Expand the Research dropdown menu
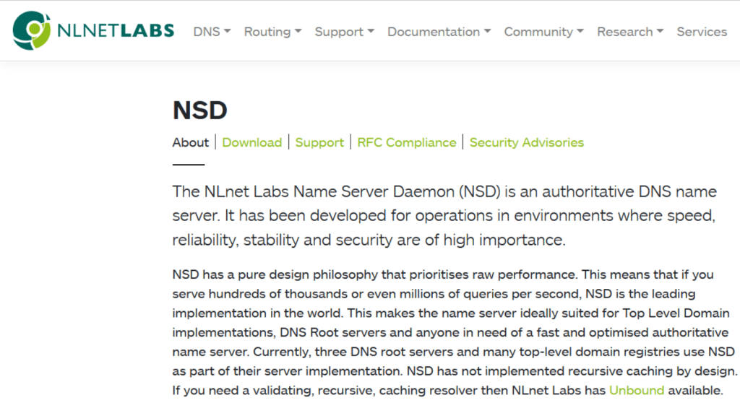The height and width of the screenshot is (416, 740). tap(630, 32)
